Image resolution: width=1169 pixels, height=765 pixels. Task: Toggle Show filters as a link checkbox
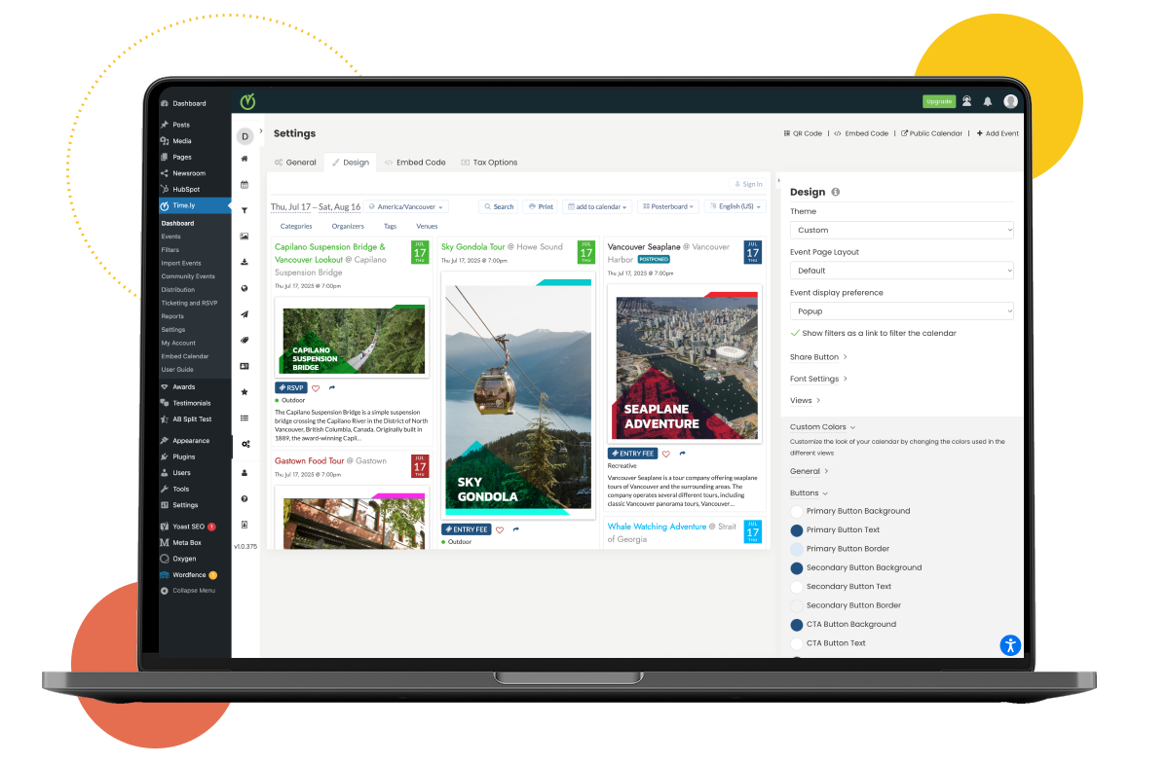pyautogui.click(x=795, y=333)
